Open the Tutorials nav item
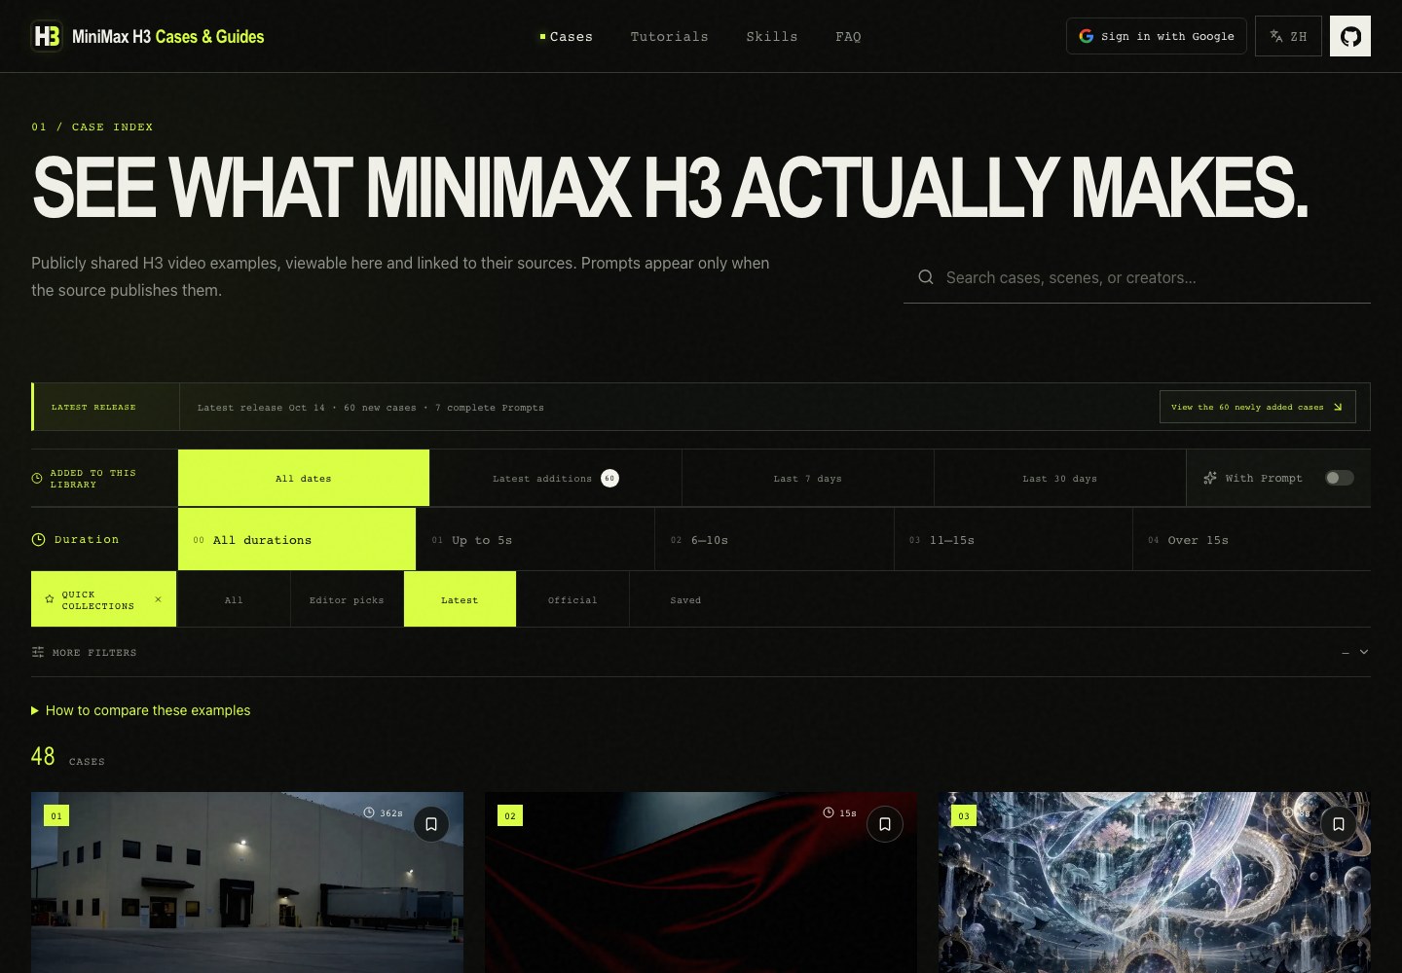 [670, 36]
